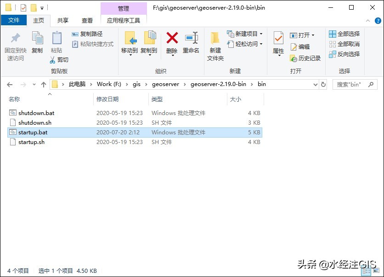Open Help with the blue question icon
This screenshot has width=384, height=277.
378,21
